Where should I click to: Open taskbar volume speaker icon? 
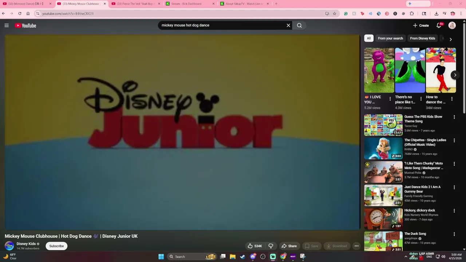pyautogui.click(x=443, y=257)
